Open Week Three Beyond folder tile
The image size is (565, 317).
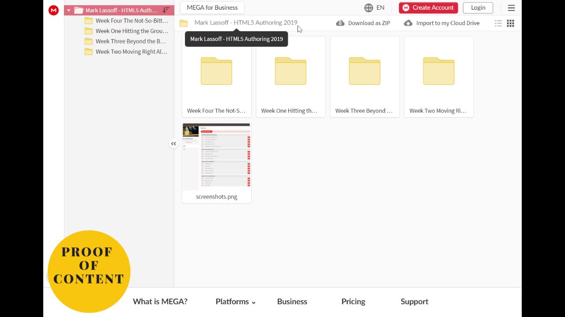[x=365, y=77]
